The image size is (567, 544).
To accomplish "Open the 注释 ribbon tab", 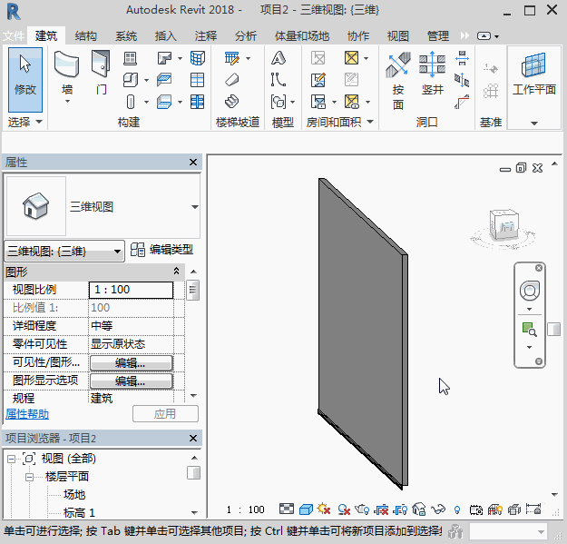I will click(x=206, y=36).
